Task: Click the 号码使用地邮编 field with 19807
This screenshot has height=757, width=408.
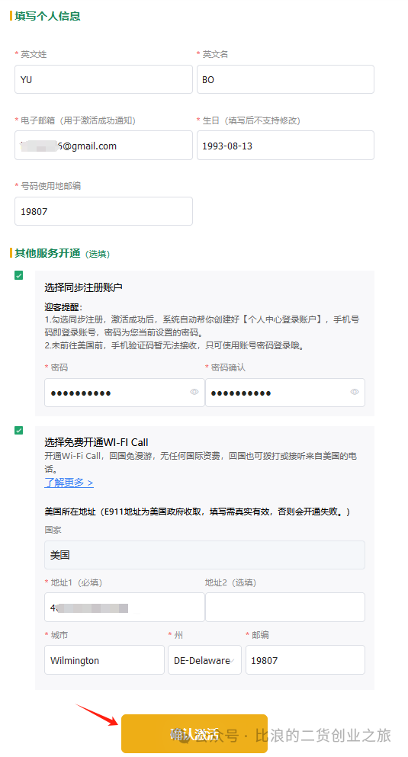Action: tap(104, 211)
